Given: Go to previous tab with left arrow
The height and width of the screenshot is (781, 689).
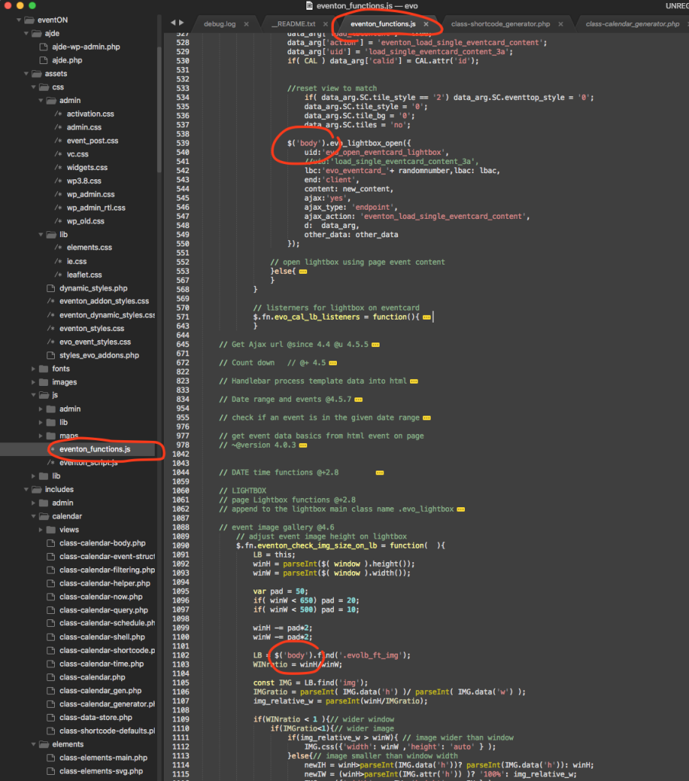Looking at the screenshot, I should click(x=173, y=23).
